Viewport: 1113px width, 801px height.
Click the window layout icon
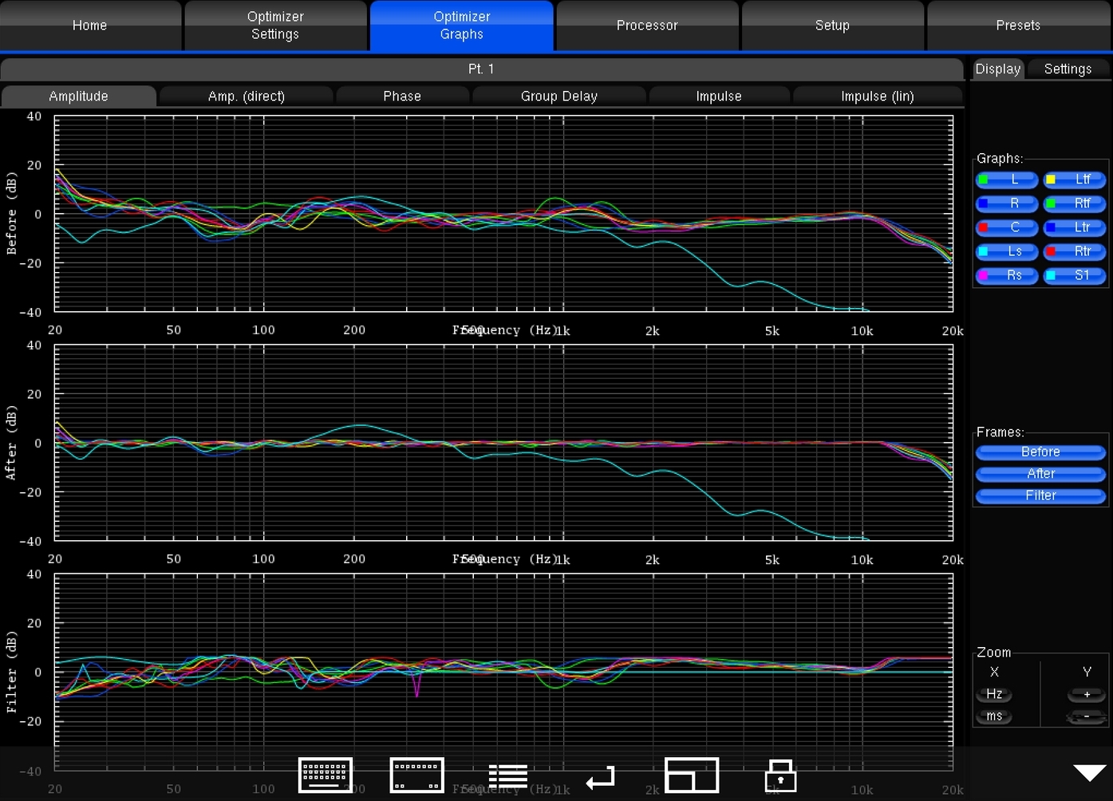tap(692, 775)
